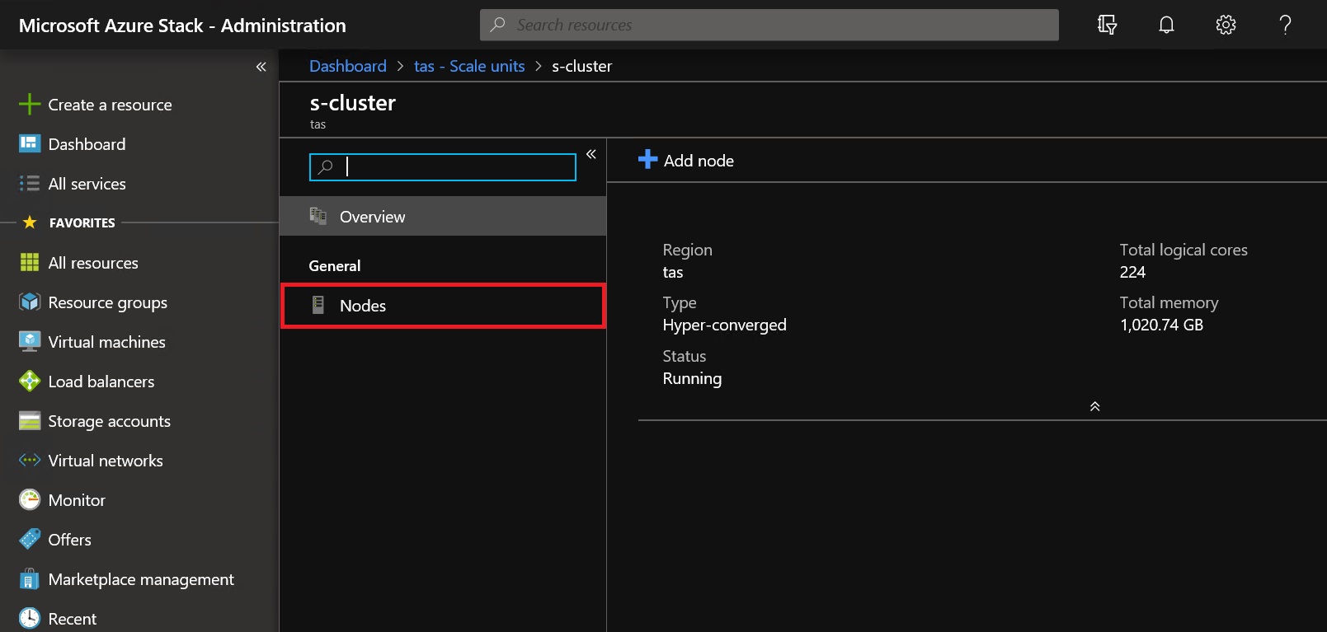Click the magnifier in blade search box
Viewport: 1327px width, 632px height.
pos(326,167)
